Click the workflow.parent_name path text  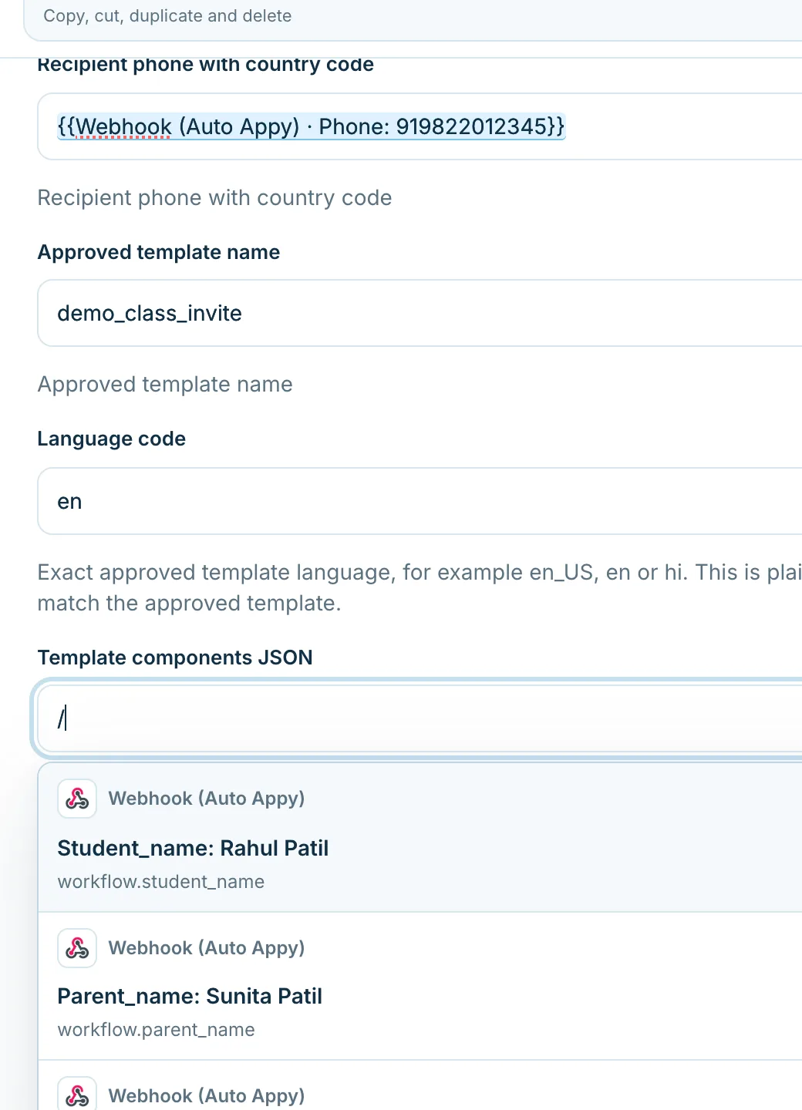(156, 1030)
